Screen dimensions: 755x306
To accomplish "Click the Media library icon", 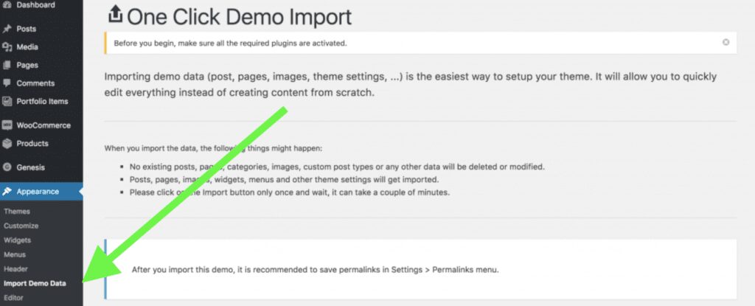I will tap(7, 47).
